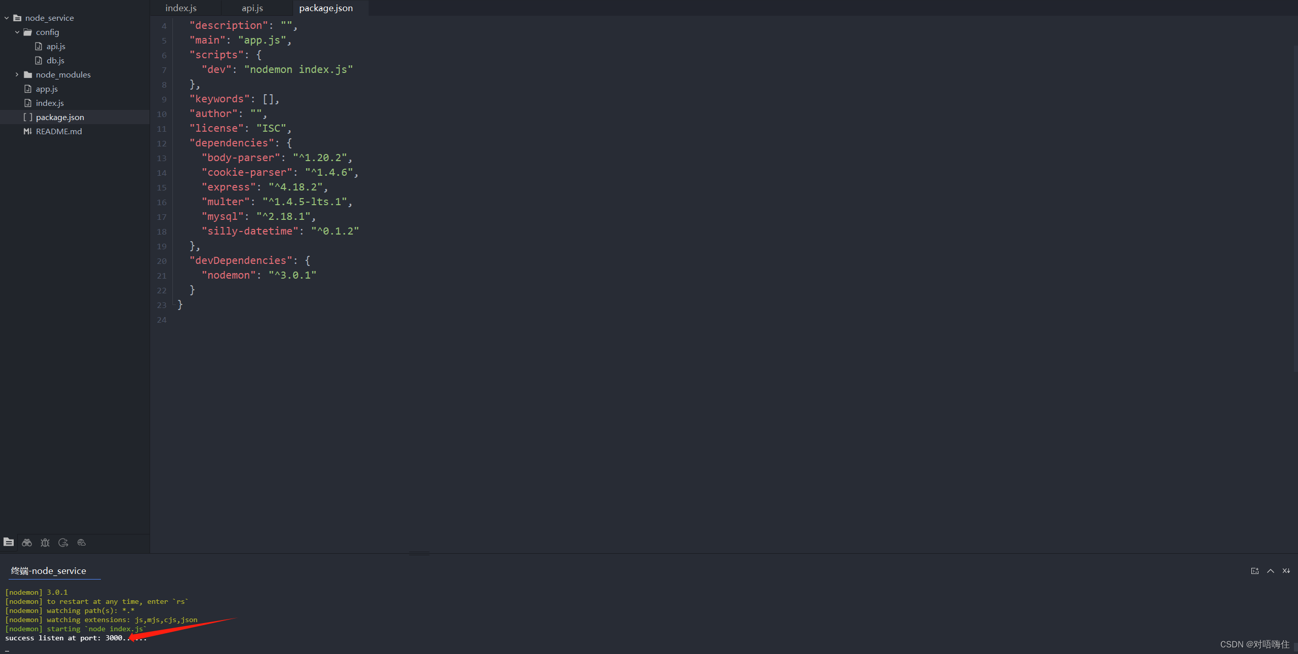Screen dimensions: 1298x654
Task: Switch to the api.js tab
Action: click(252, 8)
